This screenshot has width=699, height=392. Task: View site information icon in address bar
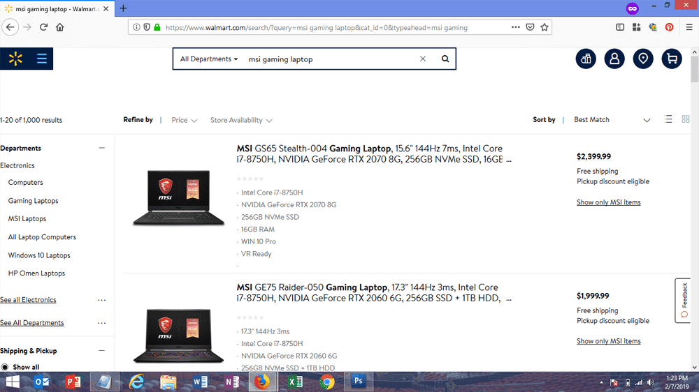(x=136, y=27)
